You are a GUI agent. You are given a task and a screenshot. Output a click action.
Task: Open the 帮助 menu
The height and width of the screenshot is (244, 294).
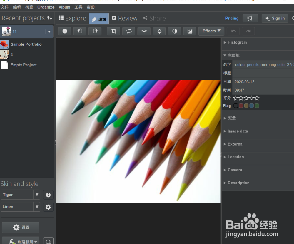pos(91,7)
